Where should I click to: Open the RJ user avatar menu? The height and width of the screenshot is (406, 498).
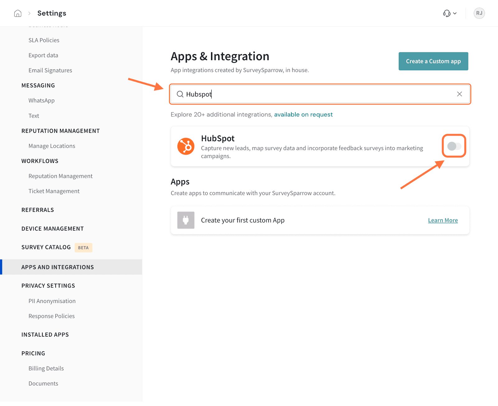(479, 13)
